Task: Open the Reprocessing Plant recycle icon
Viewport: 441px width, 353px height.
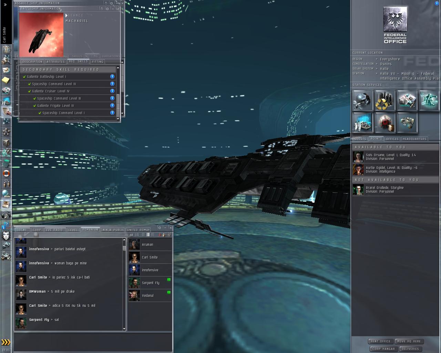Action: pyautogui.click(x=385, y=100)
